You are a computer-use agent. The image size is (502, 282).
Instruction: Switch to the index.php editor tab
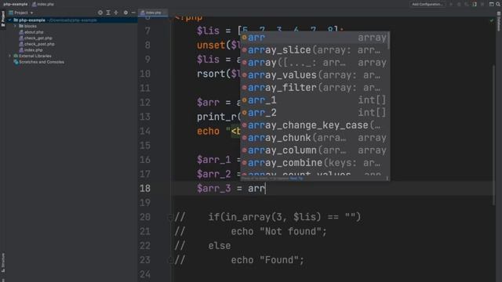click(153, 13)
